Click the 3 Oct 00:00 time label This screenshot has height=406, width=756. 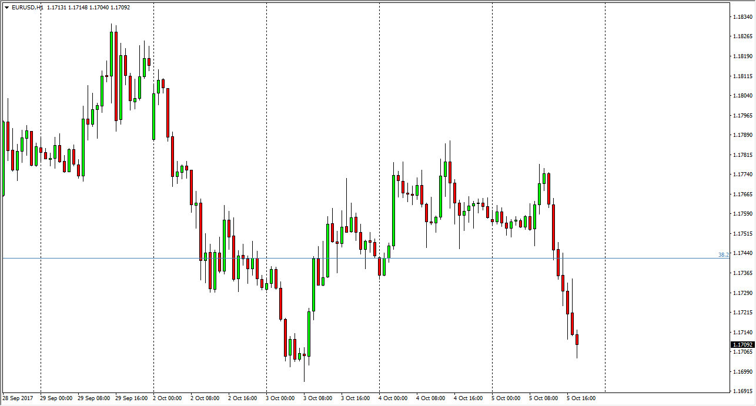pos(281,398)
